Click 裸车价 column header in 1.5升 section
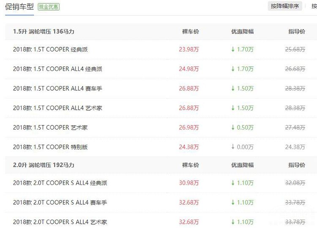Screen dimensions: 317x228 tap(191, 32)
